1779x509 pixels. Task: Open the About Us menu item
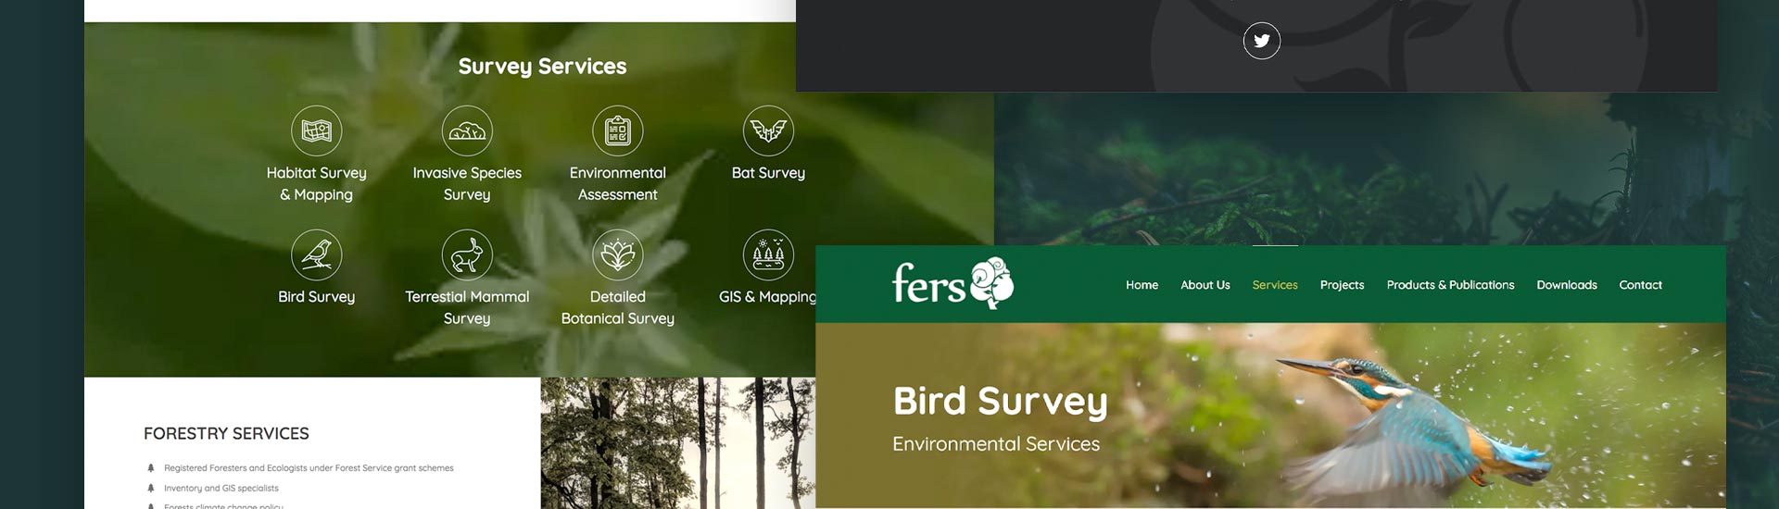tap(1205, 285)
